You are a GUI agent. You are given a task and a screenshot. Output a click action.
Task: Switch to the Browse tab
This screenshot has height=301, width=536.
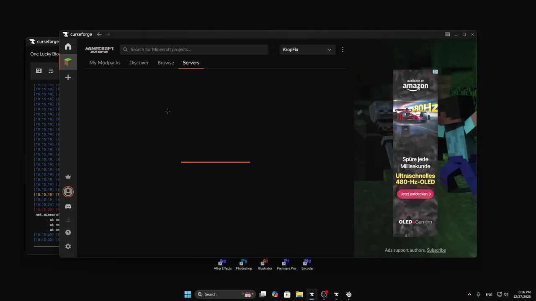tap(166, 63)
